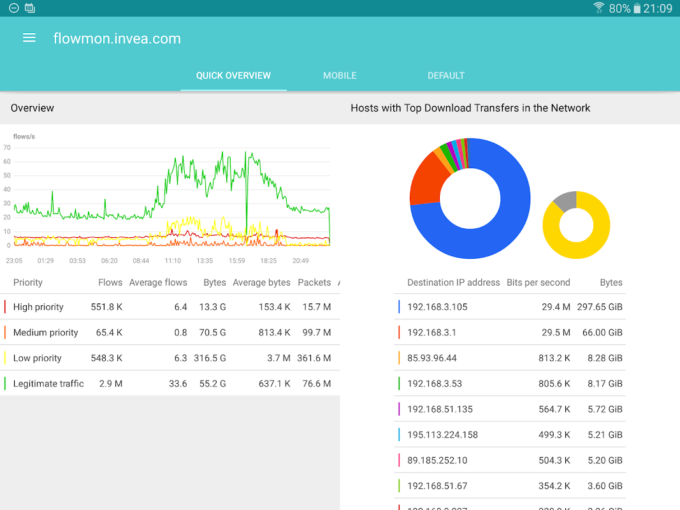Select host 192.168.51.67

pos(437,486)
